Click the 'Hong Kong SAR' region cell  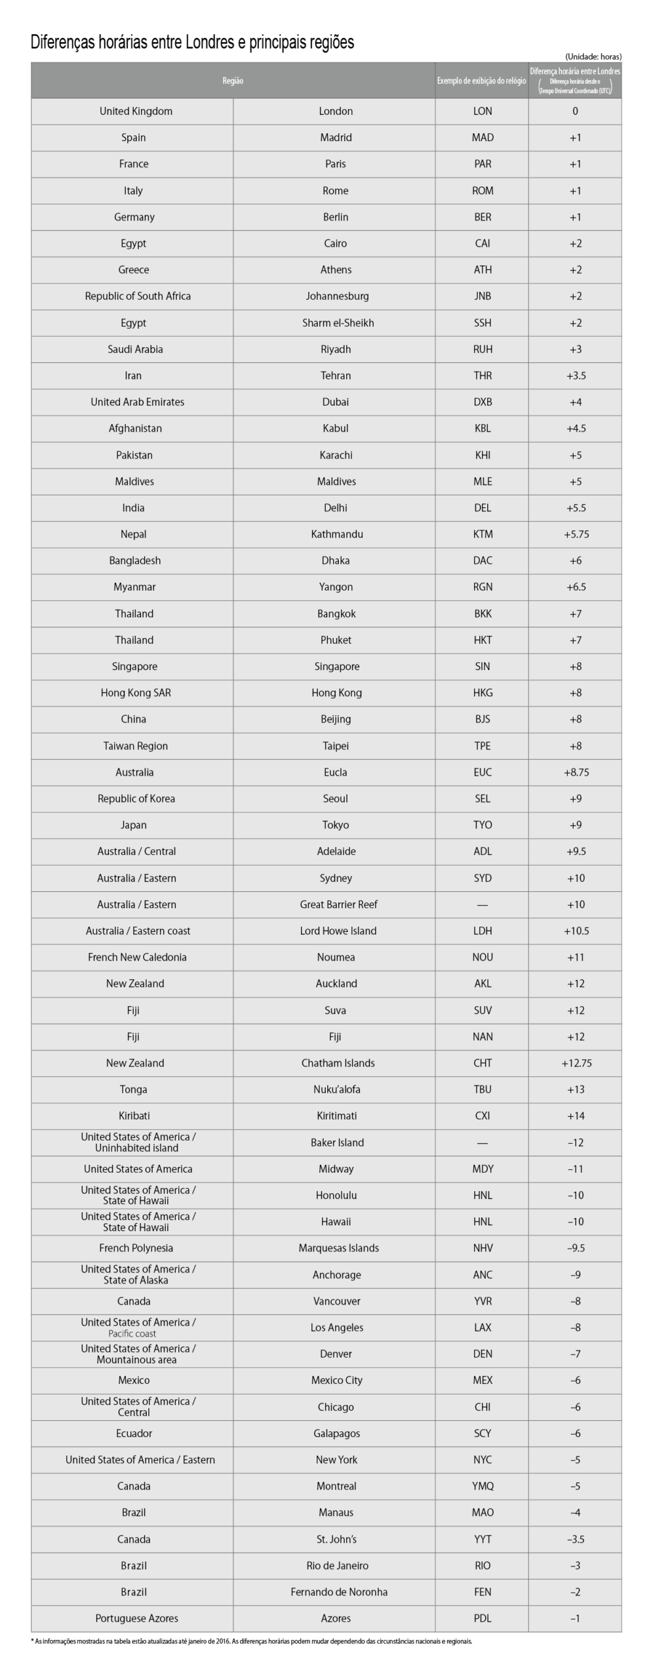(x=136, y=693)
